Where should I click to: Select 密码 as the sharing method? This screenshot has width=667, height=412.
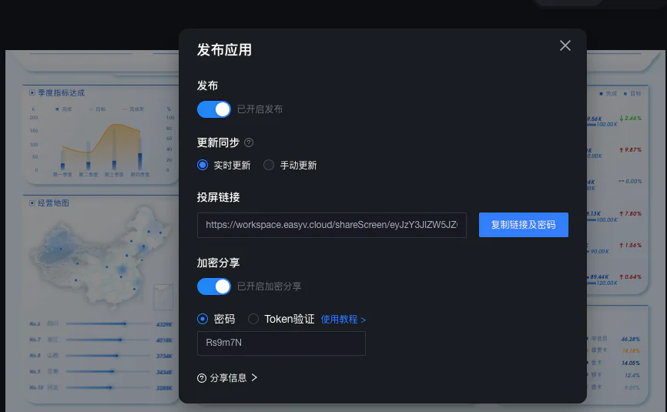coord(203,319)
